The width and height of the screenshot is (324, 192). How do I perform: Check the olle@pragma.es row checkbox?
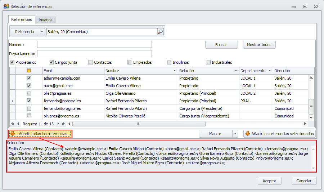[29, 93]
